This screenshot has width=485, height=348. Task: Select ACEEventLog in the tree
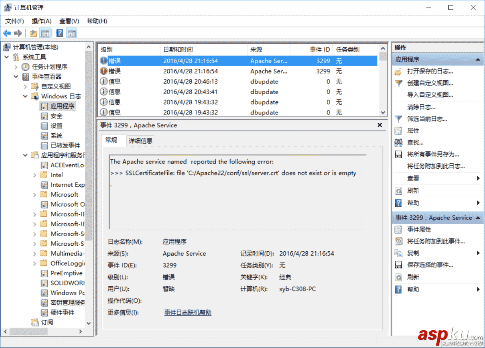tap(67, 165)
